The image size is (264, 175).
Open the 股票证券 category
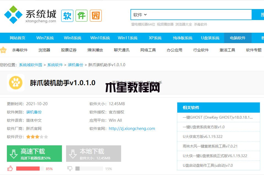(x=69, y=50)
